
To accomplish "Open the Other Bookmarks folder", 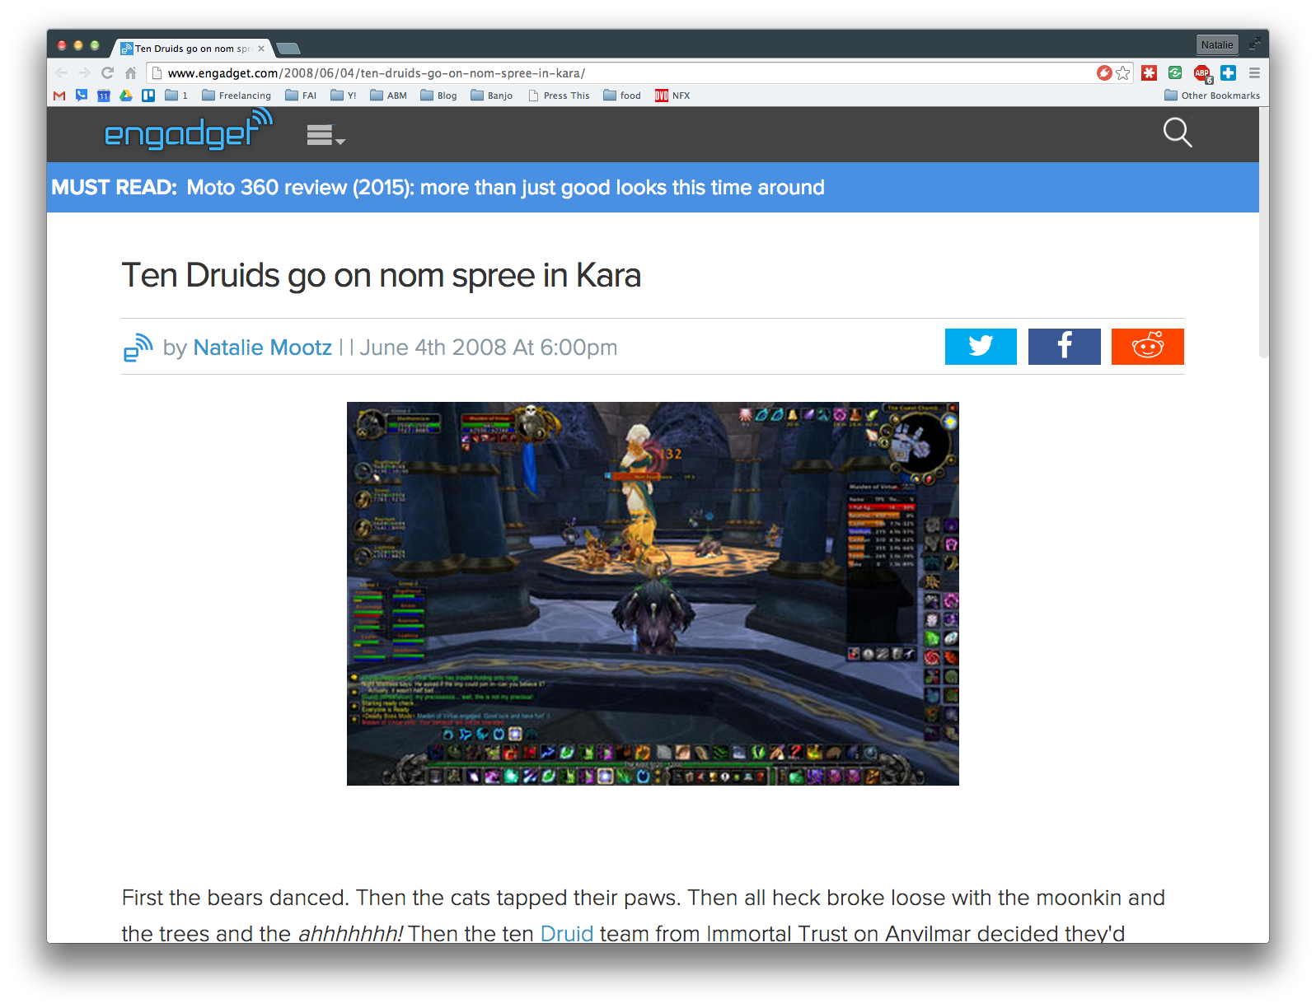I will click(x=1212, y=96).
